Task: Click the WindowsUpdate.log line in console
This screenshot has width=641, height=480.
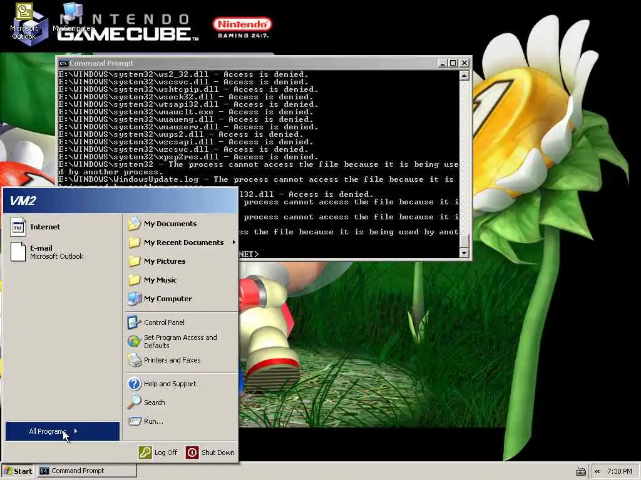Action: (x=256, y=179)
